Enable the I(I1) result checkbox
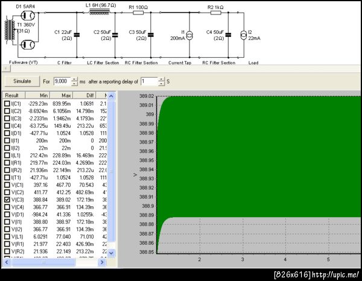Screen dimensions: 362x281 coord(7,140)
